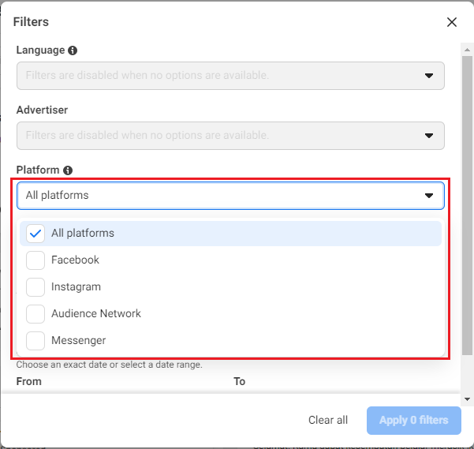This screenshot has height=449, width=474.
Task: Open the disabled Language dropdown
Action: click(230, 76)
